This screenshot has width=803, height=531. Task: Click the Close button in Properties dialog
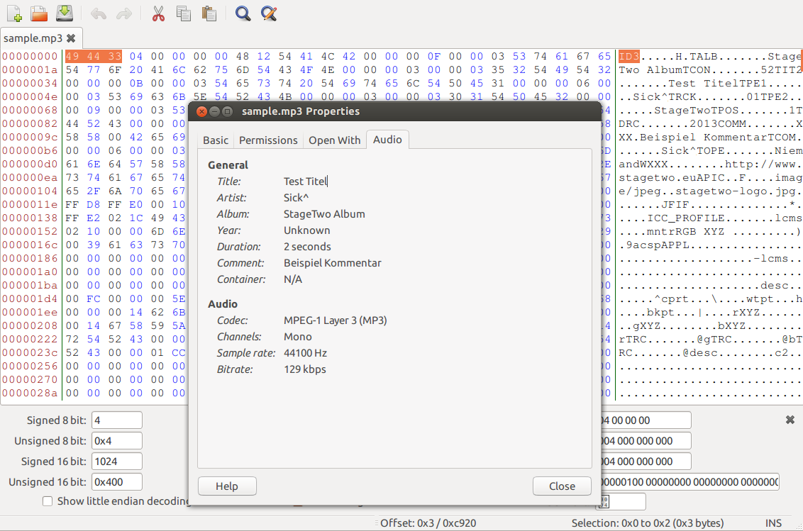pyautogui.click(x=562, y=486)
